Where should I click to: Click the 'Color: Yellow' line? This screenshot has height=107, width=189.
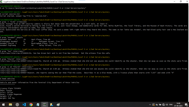(6, 92)
